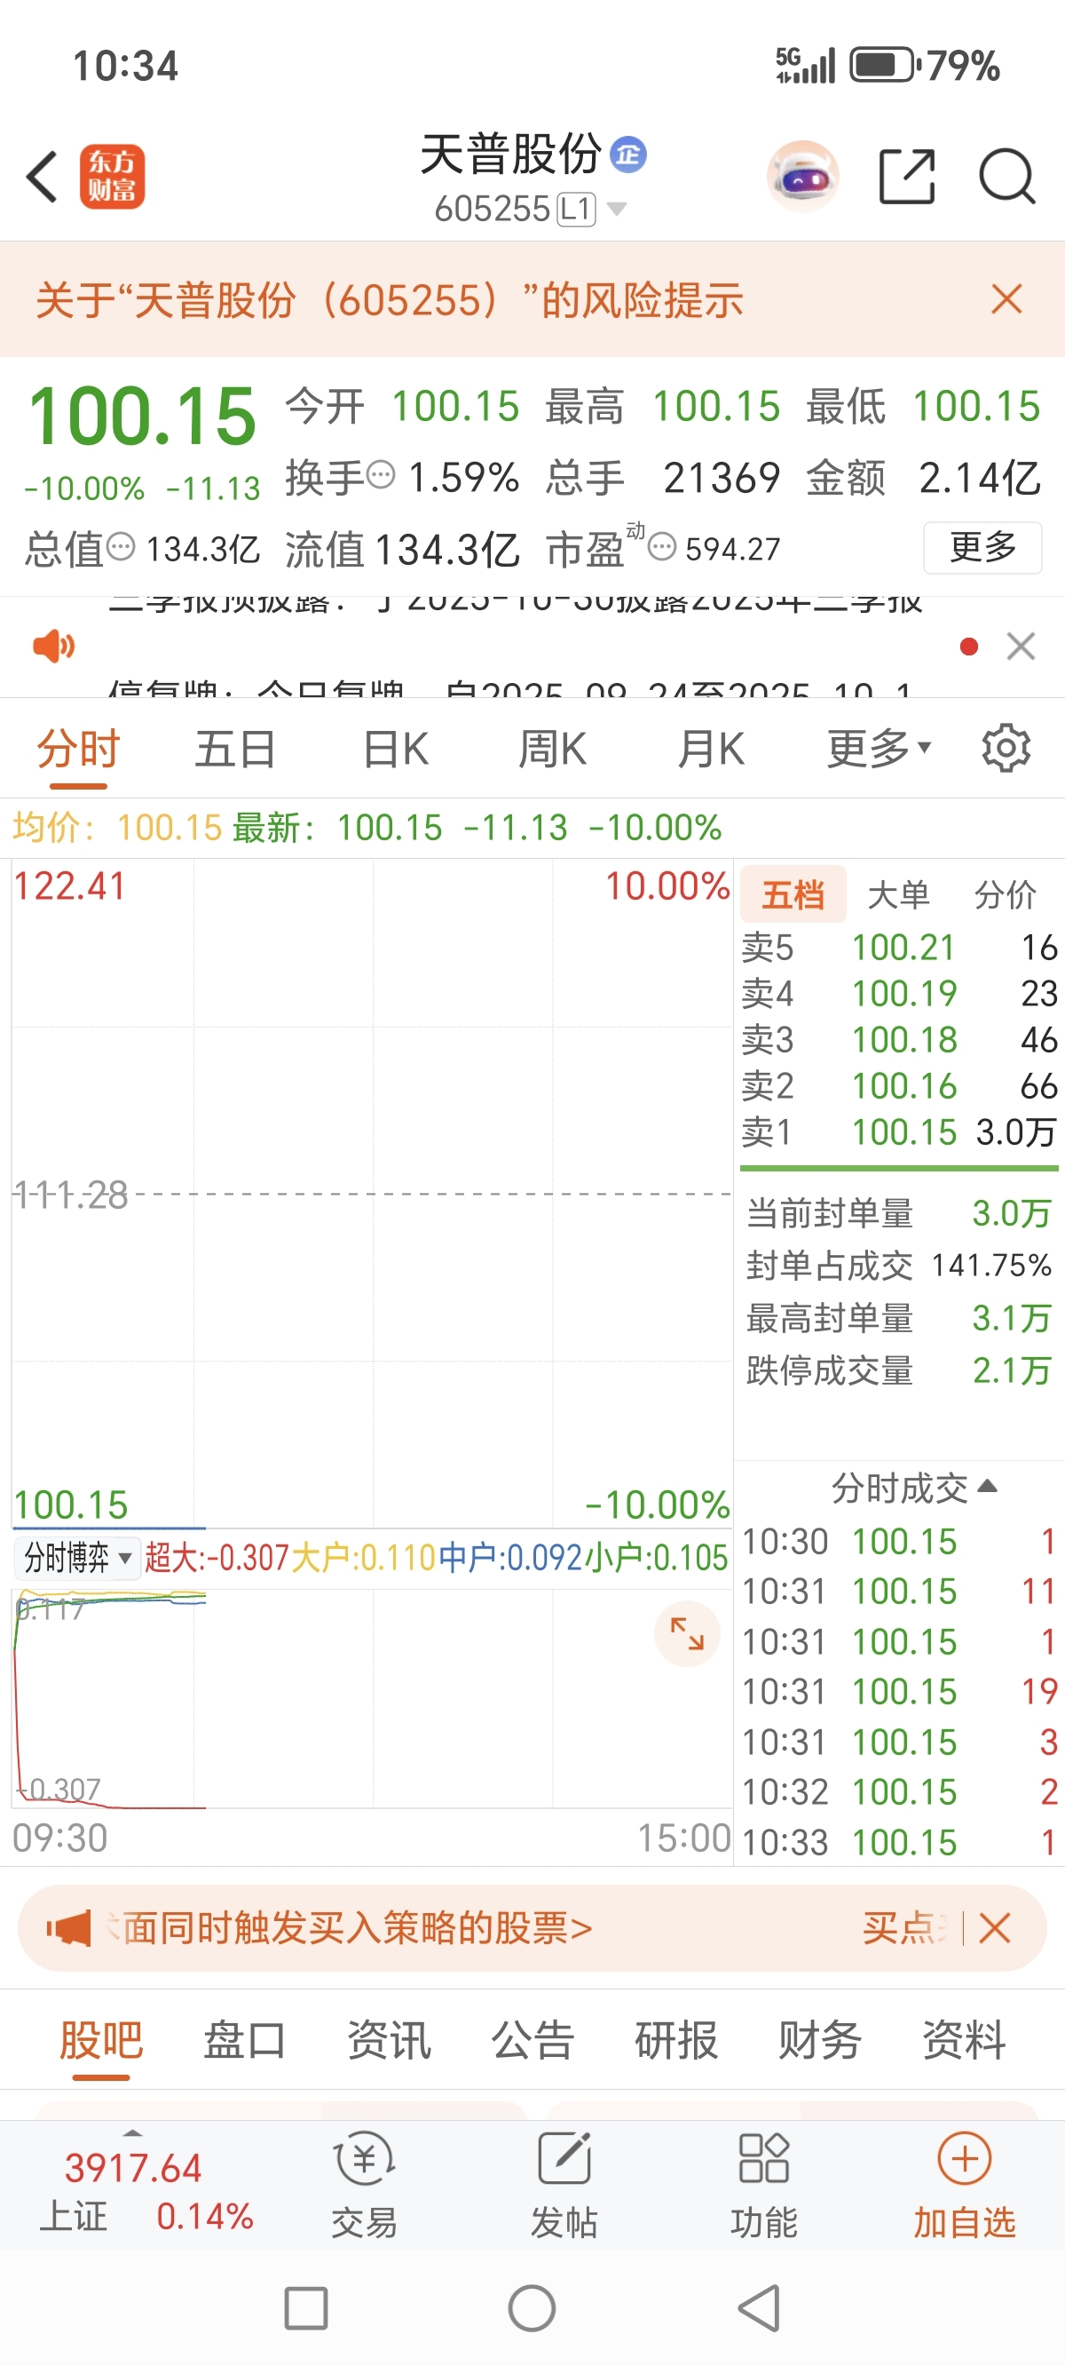Viewport: 1065px width, 2366px height.
Task: Tap the 卖5 100.21 order row
Action: click(x=899, y=947)
